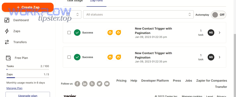Go to Zaps in sidebar
Image resolution: width=236 pixels, height=97 pixels.
17,31
